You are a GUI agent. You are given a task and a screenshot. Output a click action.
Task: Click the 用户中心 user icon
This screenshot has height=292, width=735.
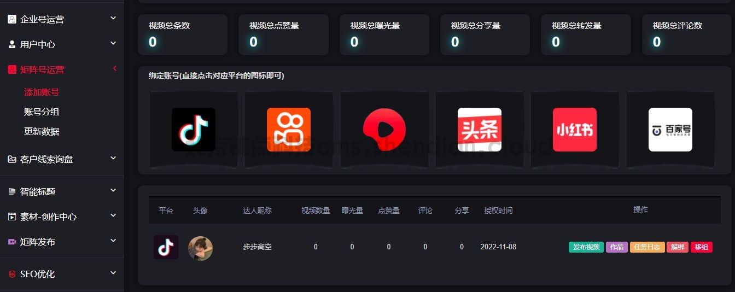(12, 44)
